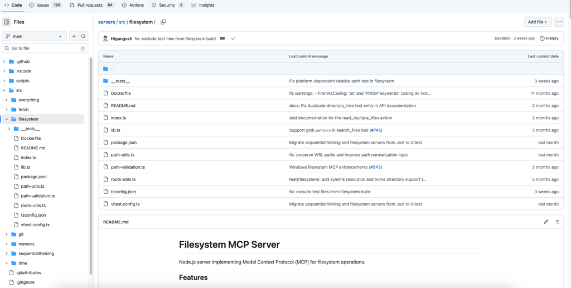571x288 pixels.
Task: Click the Go to file search field
Action: coord(45,48)
